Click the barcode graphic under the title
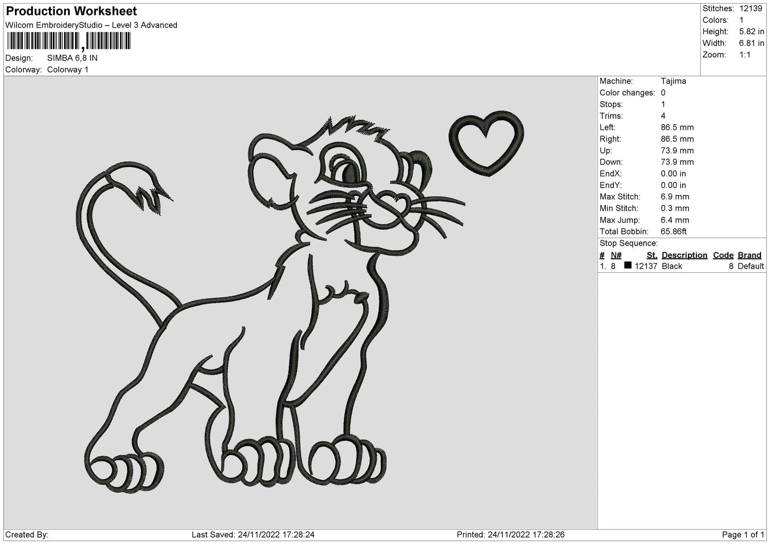Viewport: 770px width, 544px height. tap(68, 41)
